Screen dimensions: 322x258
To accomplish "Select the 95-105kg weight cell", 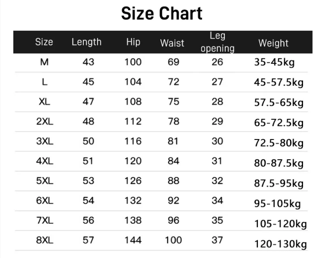I will click(x=277, y=204).
